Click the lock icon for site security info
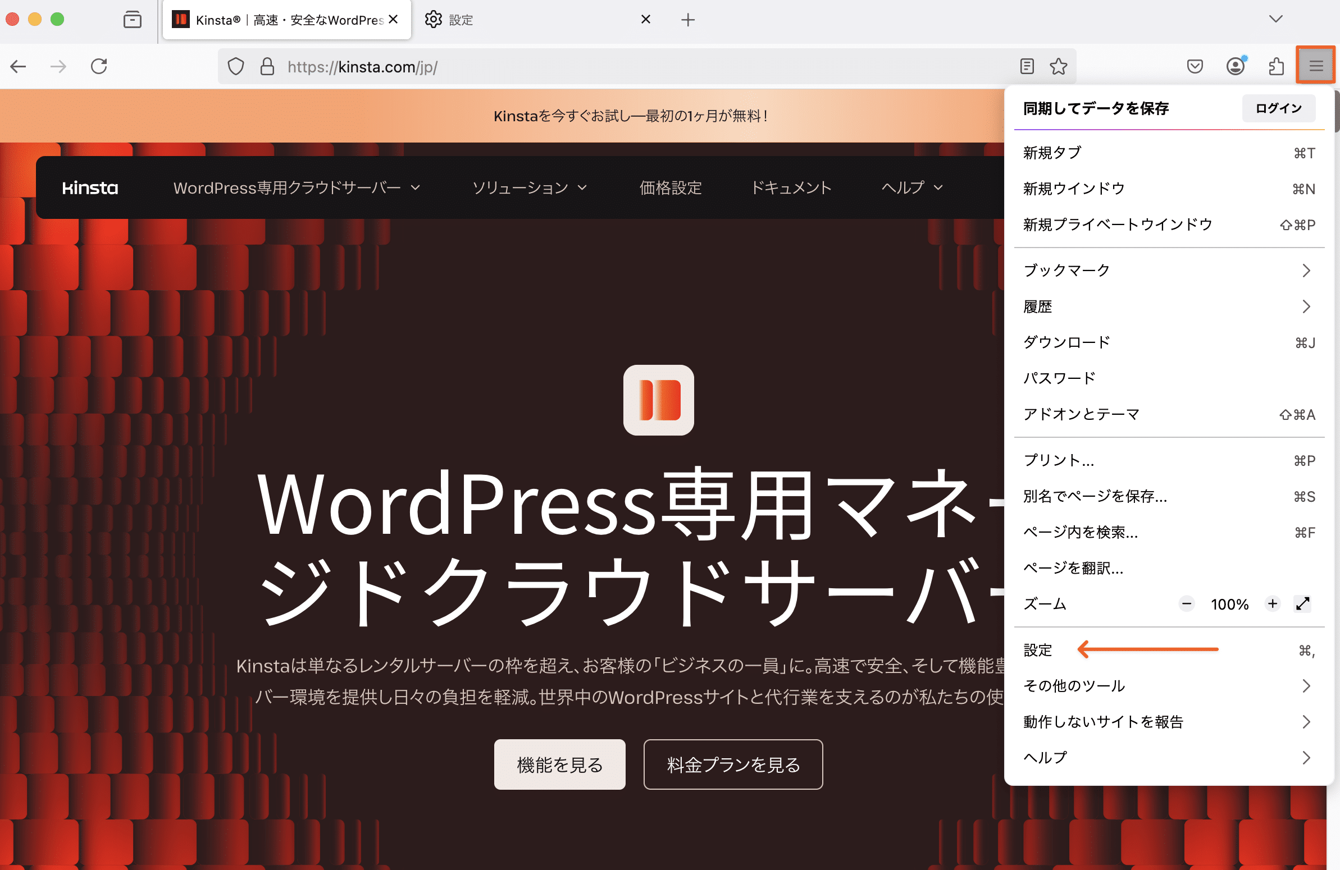The width and height of the screenshot is (1340, 870). click(x=267, y=66)
